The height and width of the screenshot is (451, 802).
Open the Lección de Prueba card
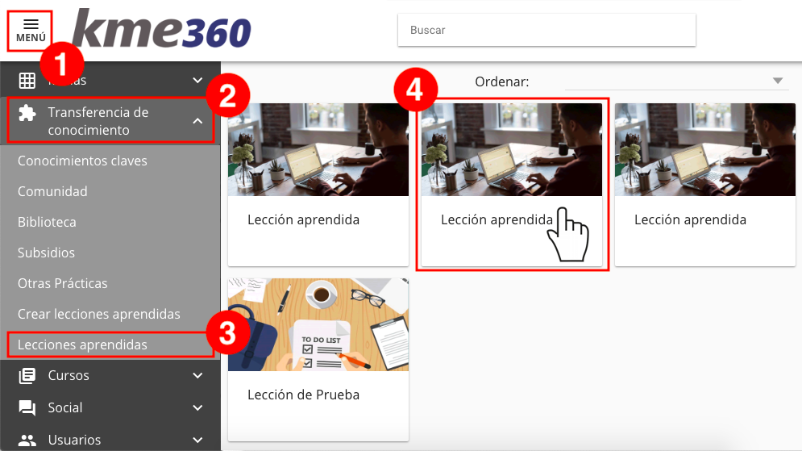[318, 360]
